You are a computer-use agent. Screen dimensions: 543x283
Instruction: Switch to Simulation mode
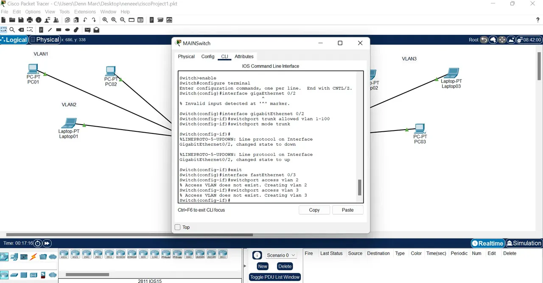(x=523, y=243)
